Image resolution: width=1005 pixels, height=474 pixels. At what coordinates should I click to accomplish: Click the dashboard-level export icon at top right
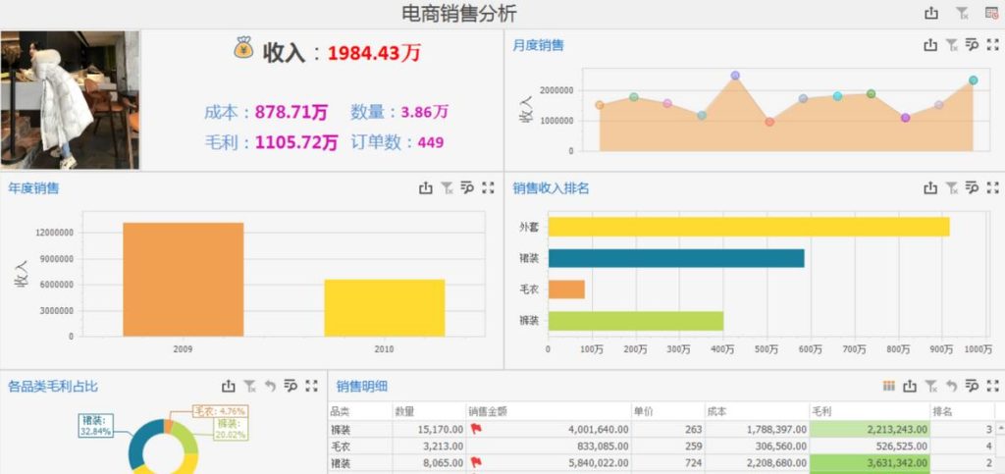(931, 13)
